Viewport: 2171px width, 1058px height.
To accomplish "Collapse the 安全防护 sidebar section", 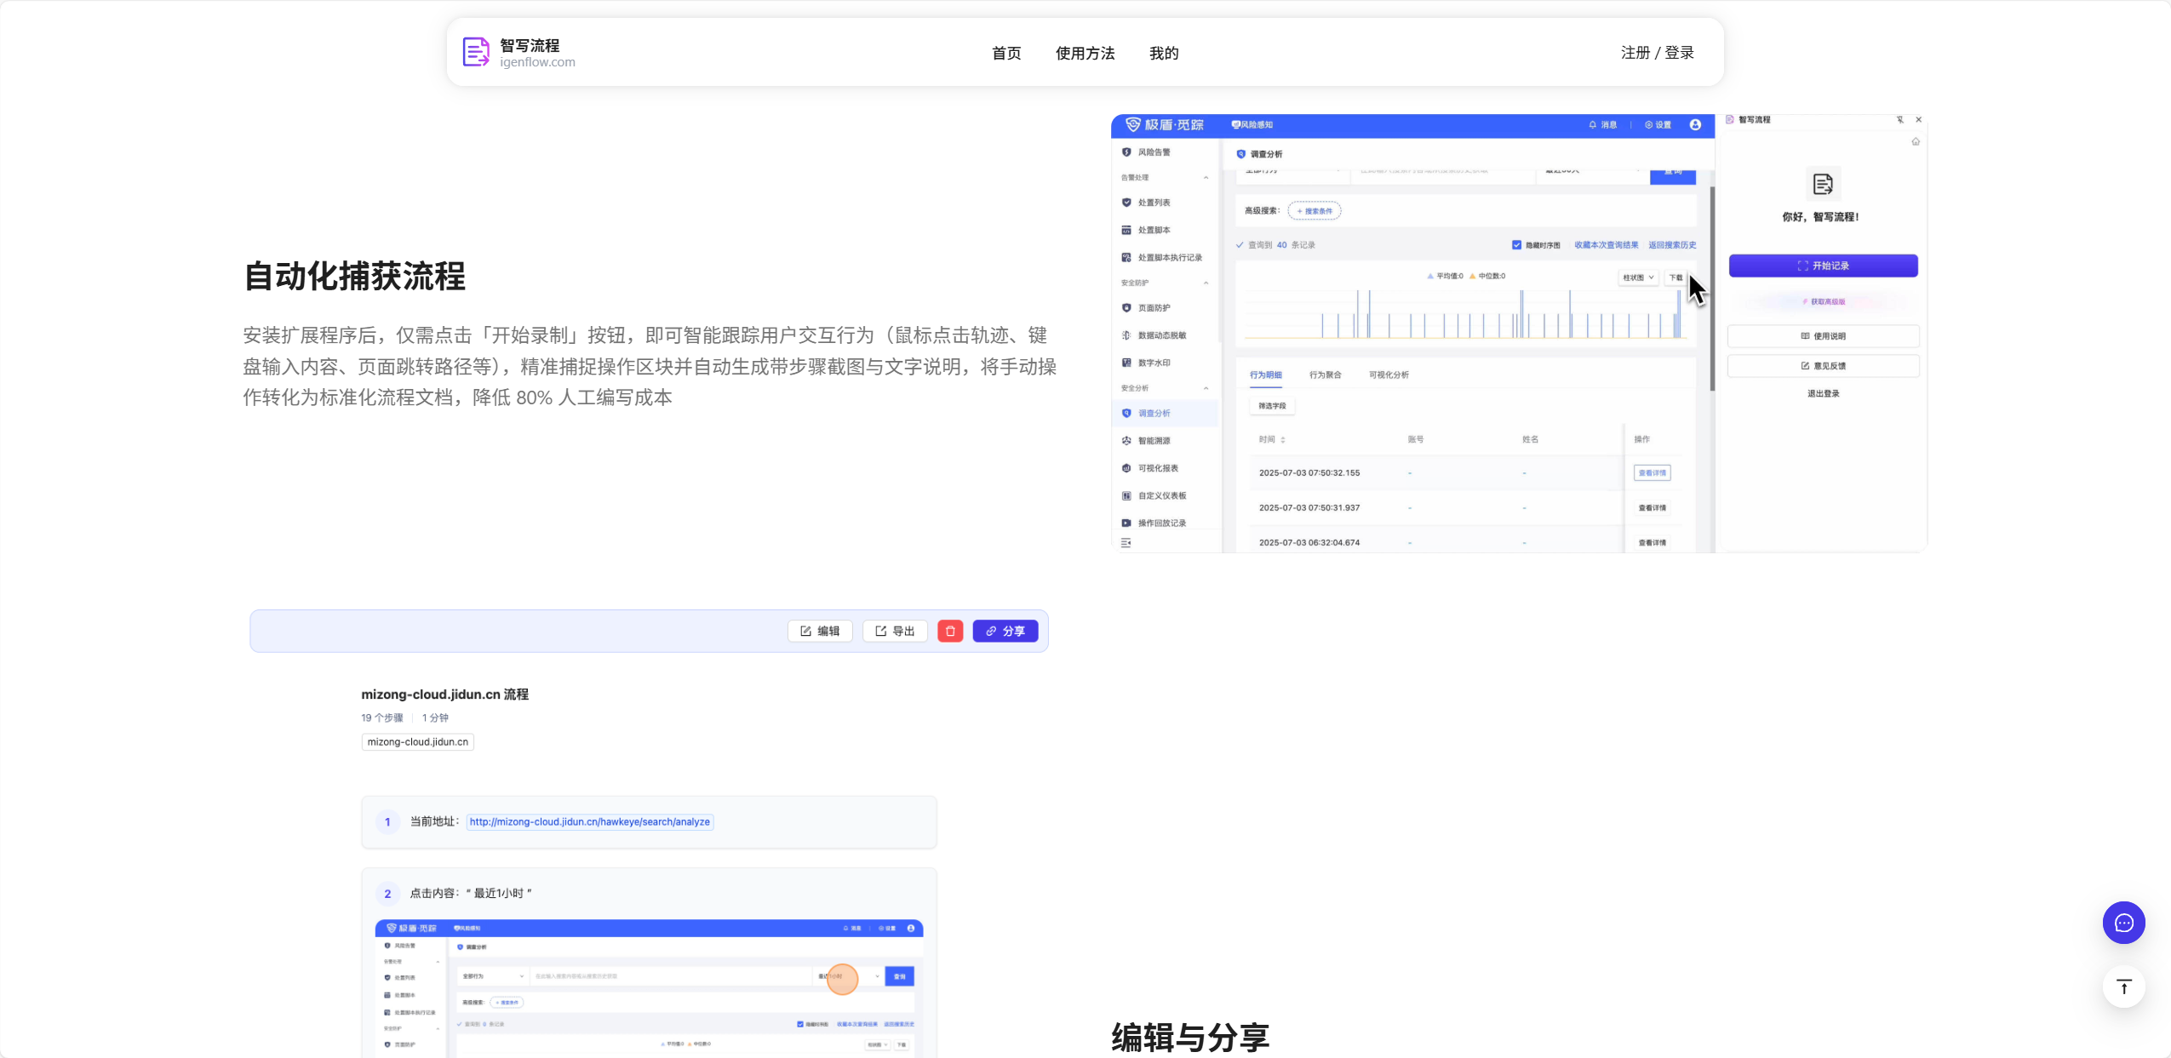I will tap(1206, 283).
